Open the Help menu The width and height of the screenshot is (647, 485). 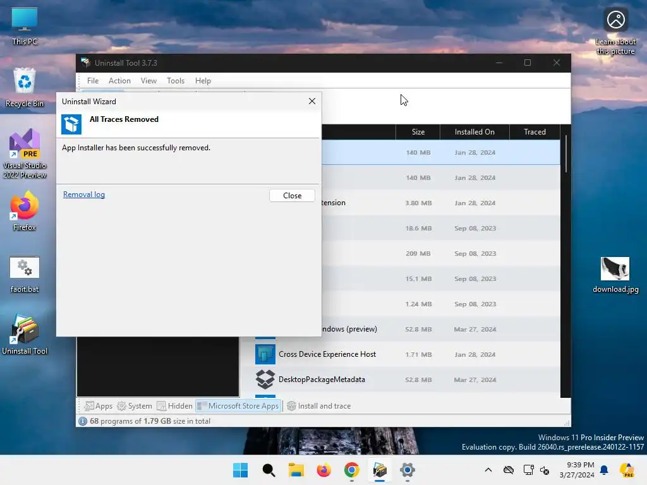[x=203, y=81]
